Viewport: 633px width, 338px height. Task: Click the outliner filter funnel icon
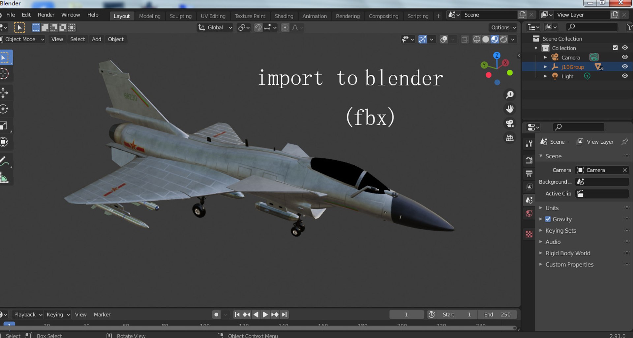(x=629, y=27)
